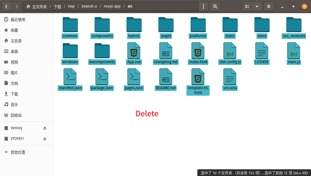Eject the Ventoy drive

pyautogui.click(x=45, y=128)
